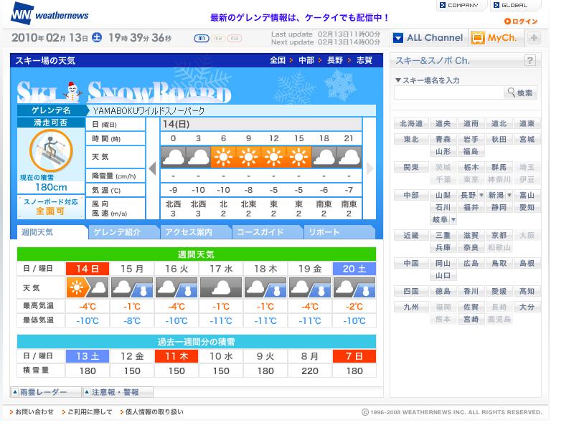The width and height of the screenshot is (574, 430).
Task: Click the skier slope availability icon
Action: [x=51, y=150]
